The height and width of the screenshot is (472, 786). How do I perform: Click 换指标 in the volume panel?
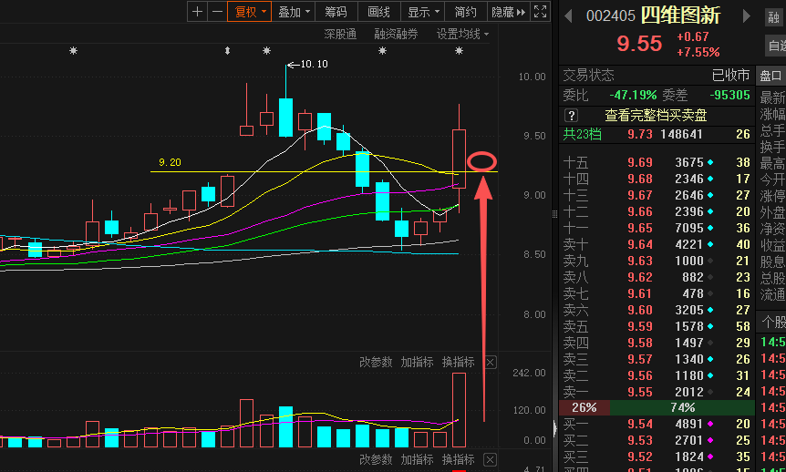[x=458, y=363]
